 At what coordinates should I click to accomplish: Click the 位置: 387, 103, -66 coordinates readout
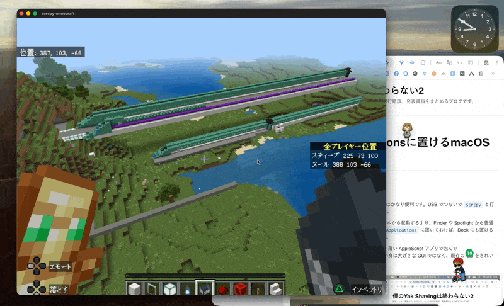coord(51,53)
